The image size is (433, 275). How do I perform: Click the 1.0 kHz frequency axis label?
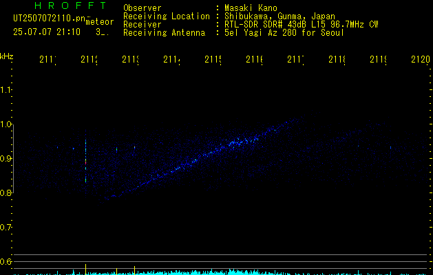click(6, 124)
